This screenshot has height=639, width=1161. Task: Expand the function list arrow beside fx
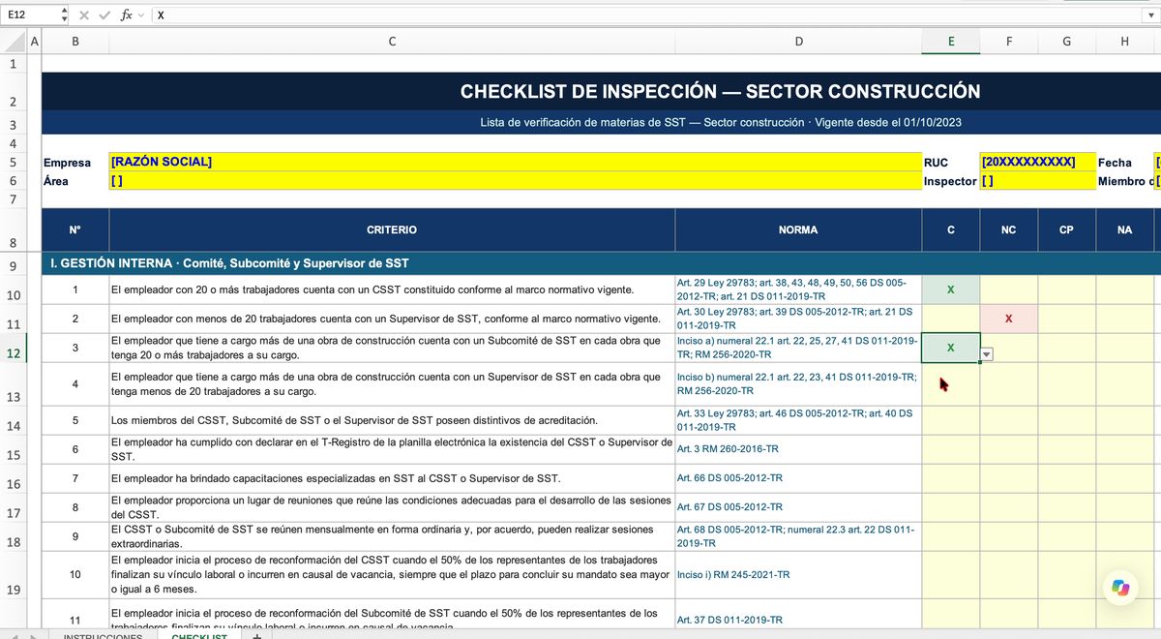(x=141, y=15)
